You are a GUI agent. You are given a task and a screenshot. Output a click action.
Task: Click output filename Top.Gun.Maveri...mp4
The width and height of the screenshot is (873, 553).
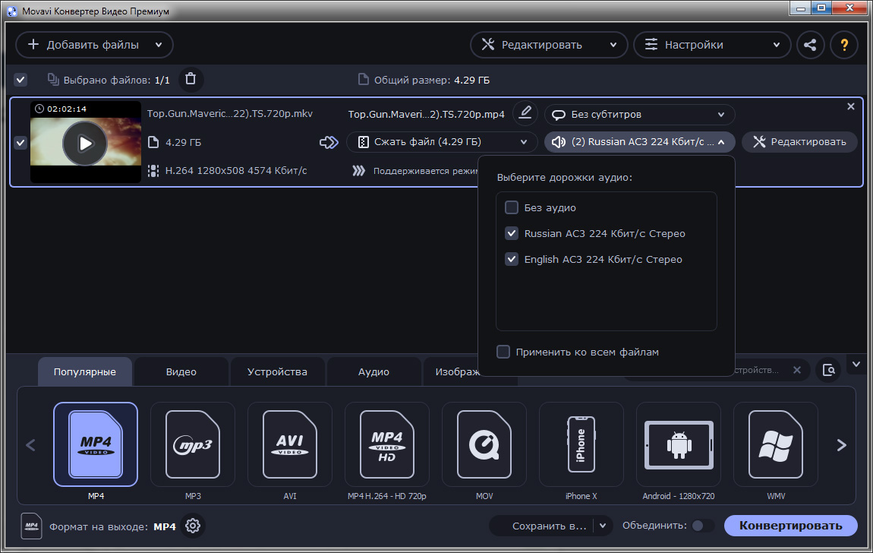426,114
